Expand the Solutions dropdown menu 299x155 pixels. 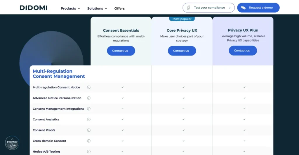coord(97,8)
